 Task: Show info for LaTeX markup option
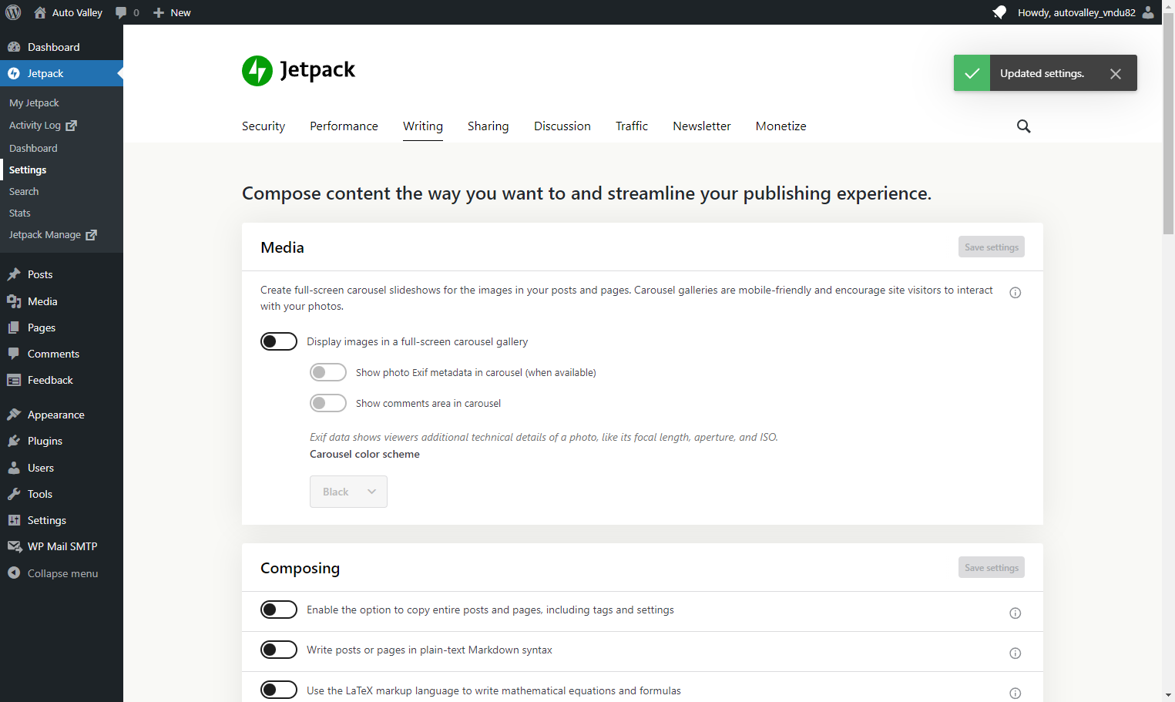point(1016,694)
